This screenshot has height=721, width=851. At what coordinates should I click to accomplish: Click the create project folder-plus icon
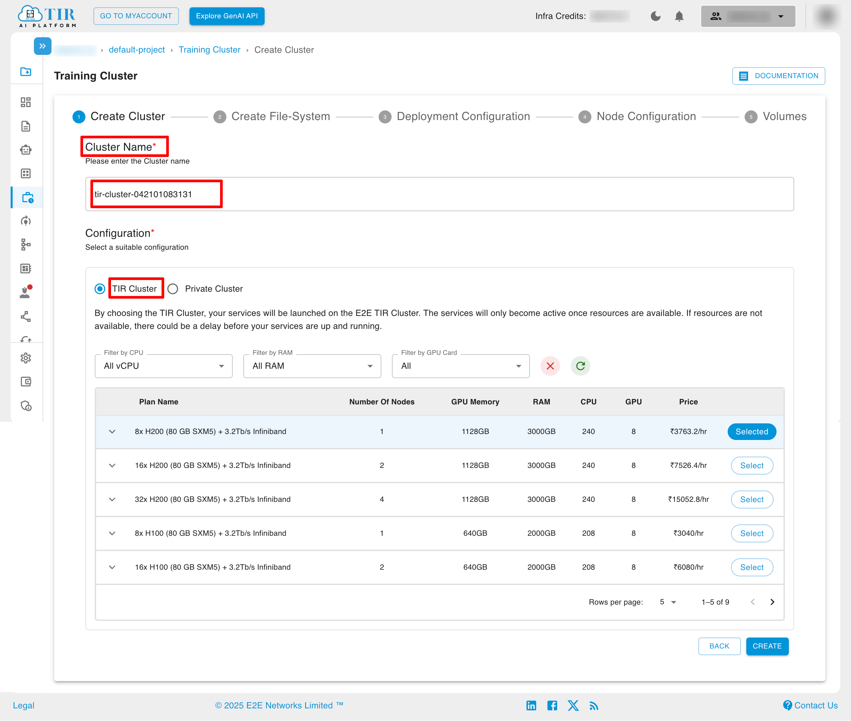click(x=26, y=72)
